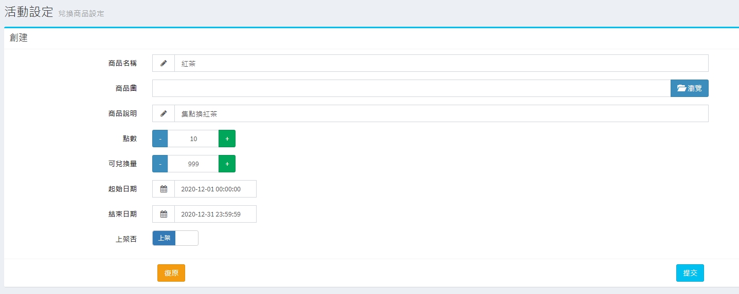This screenshot has width=739, height=294.
Task: Click the white half of 上架否 switch
Action: click(187, 238)
